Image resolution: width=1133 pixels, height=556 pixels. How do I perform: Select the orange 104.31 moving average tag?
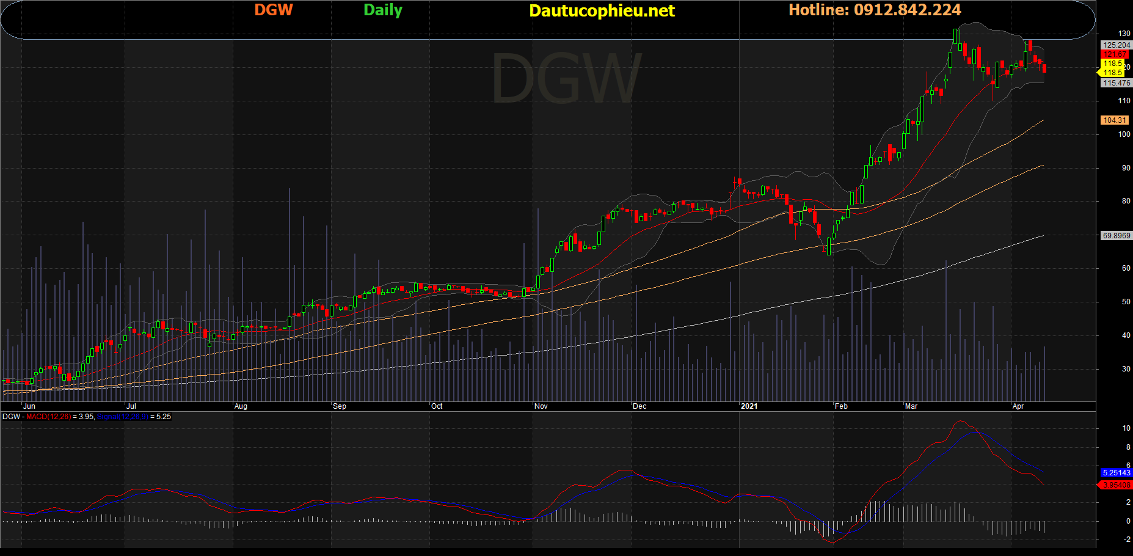1115,120
